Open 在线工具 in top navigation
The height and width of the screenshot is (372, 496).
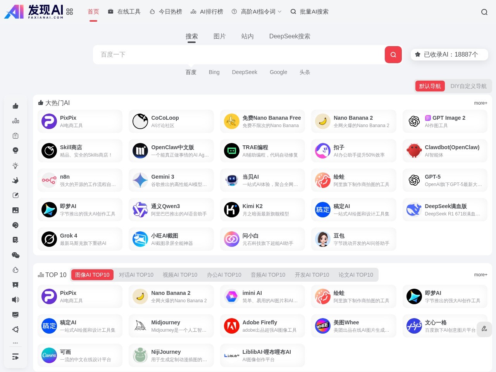pos(124,12)
